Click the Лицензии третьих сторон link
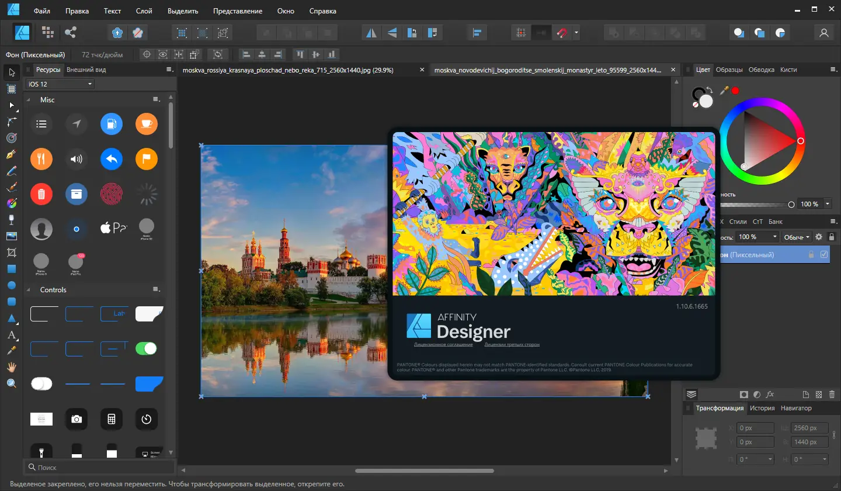The height and width of the screenshot is (491, 841). coord(511,345)
